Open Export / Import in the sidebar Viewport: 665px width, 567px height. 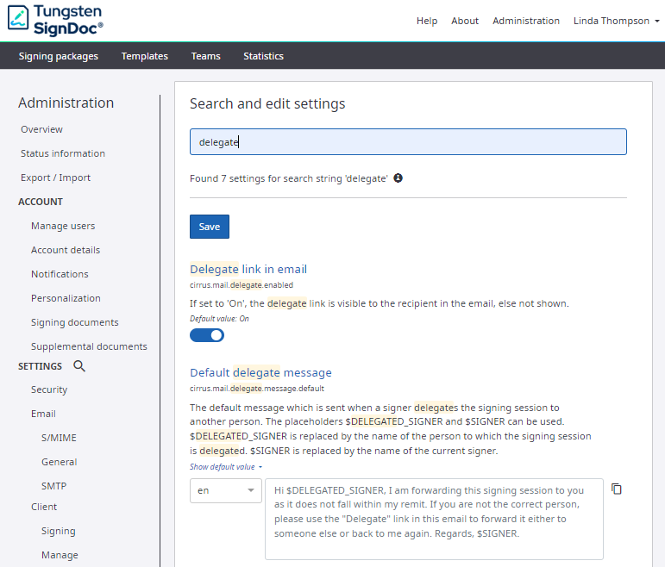(55, 178)
